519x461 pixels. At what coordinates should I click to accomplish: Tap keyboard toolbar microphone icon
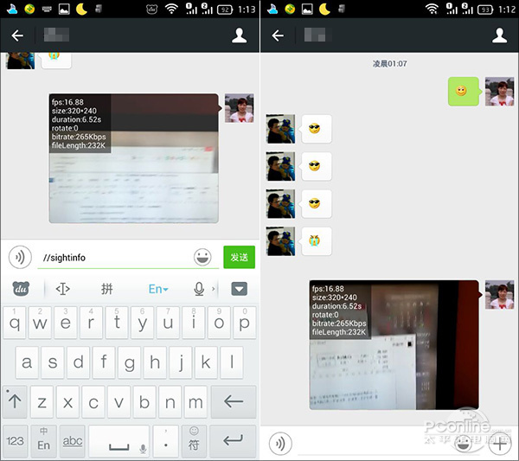[199, 289]
